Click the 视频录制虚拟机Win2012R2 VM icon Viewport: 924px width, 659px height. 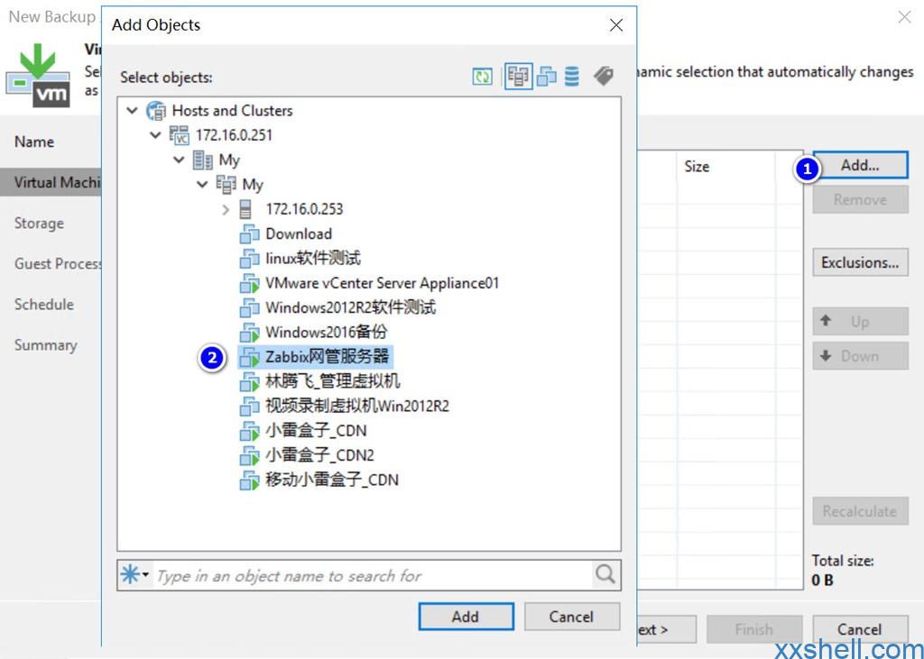[x=249, y=407]
